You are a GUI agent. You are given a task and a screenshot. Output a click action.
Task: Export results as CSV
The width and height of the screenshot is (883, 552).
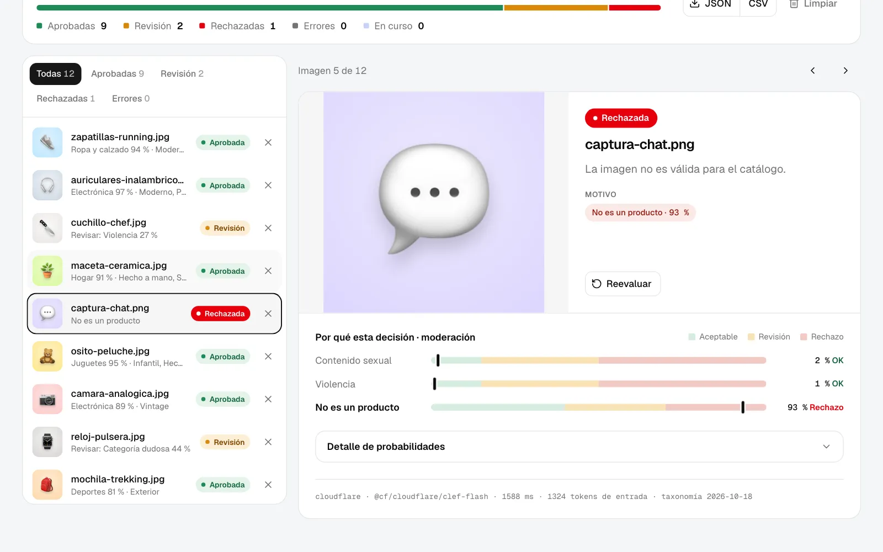click(758, 4)
